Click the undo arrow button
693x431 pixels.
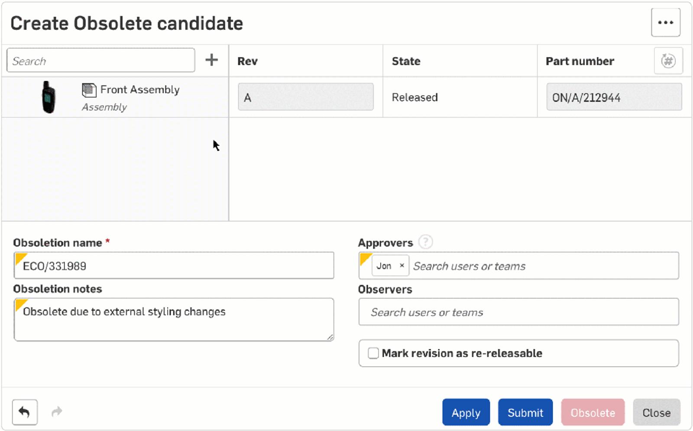25,412
